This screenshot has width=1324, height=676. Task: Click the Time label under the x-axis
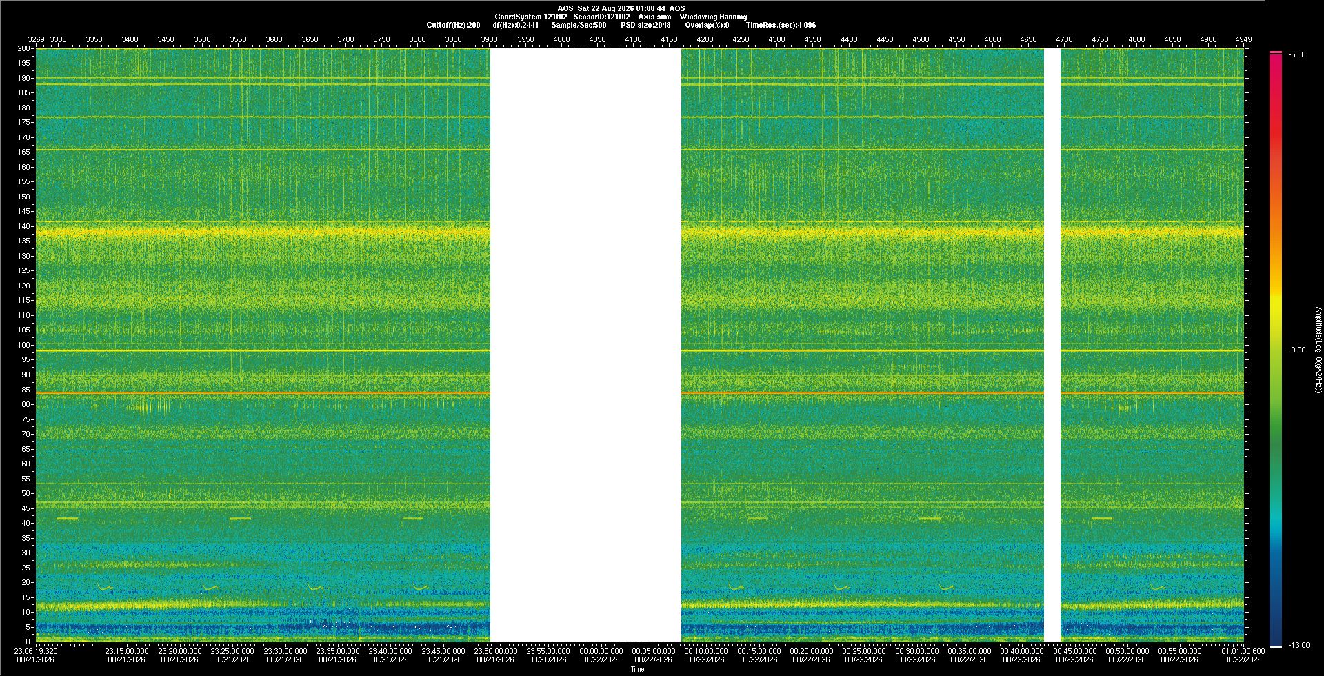tap(638, 669)
